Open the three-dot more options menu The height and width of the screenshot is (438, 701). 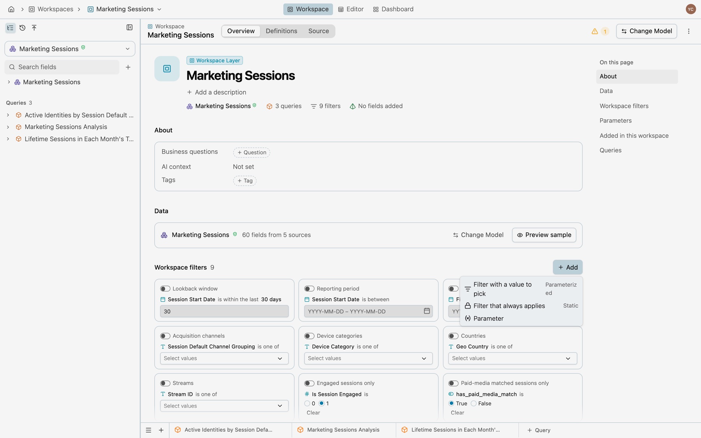pyautogui.click(x=689, y=31)
